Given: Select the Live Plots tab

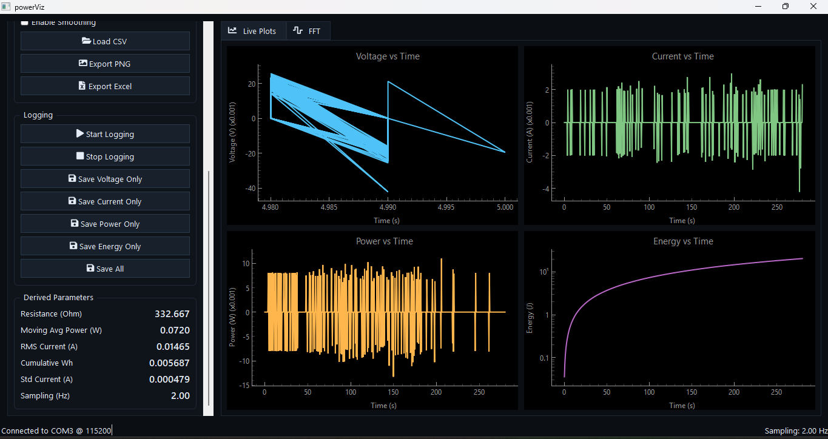Looking at the screenshot, I should coord(254,30).
